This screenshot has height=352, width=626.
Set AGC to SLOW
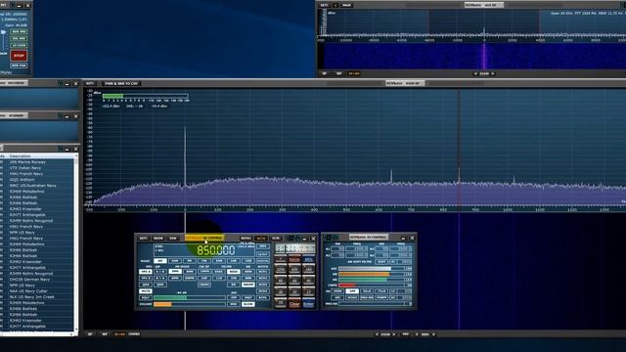(248, 304)
